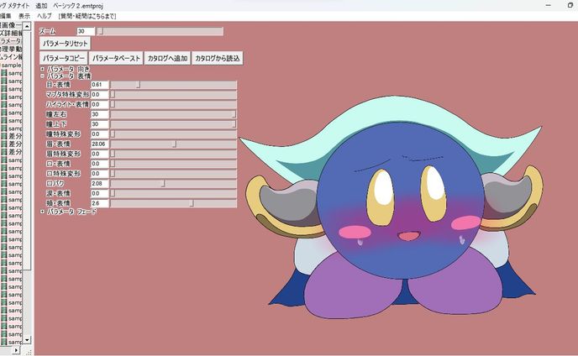Click the 眉特殊変形 value field
578x356 pixels.
[x=99, y=154]
